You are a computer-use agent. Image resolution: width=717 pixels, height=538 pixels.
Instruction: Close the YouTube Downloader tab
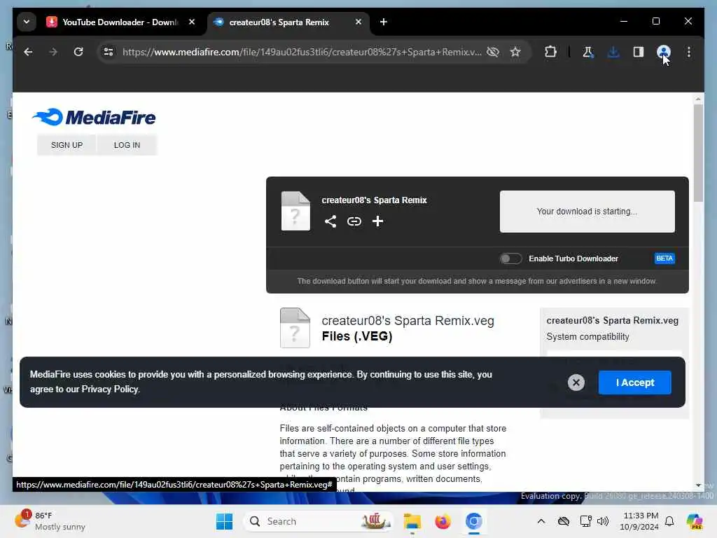(x=192, y=22)
